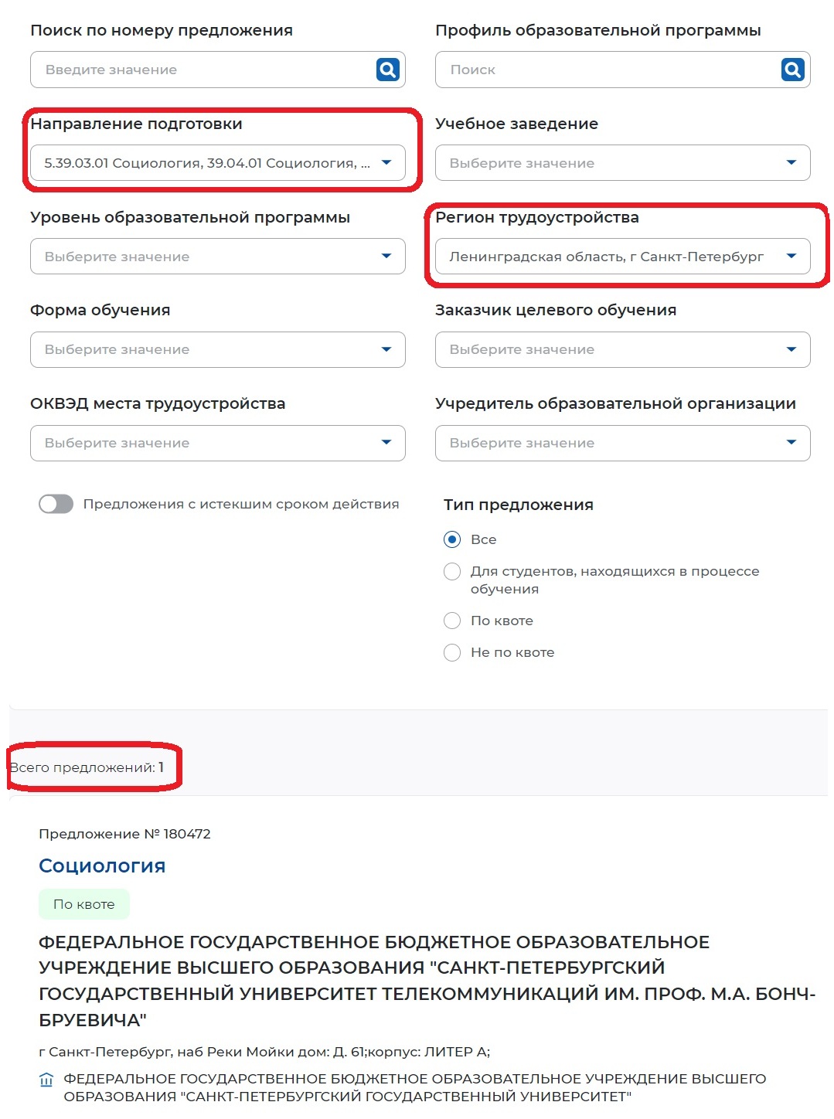Viewport: 834px width, 1119px height.
Task: Click the magnifier icon in educational program profile search
Action: pyautogui.click(x=791, y=69)
